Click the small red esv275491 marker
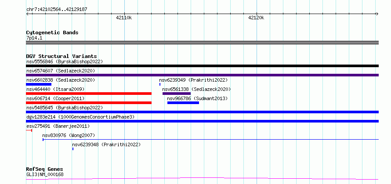The height and width of the screenshot is (184, 391). point(29,130)
